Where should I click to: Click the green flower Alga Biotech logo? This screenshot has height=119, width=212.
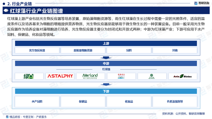click(152, 76)
